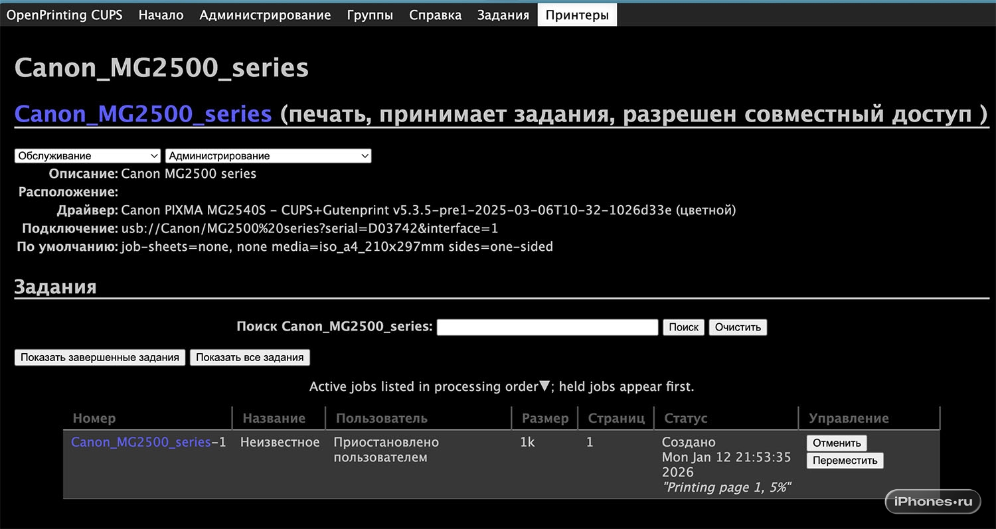Open the OpenPrinting CUPS home tab
The width and height of the screenshot is (996, 529).
tap(64, 15)
